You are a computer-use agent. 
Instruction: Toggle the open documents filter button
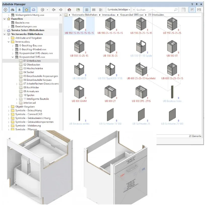pos(13,10)
